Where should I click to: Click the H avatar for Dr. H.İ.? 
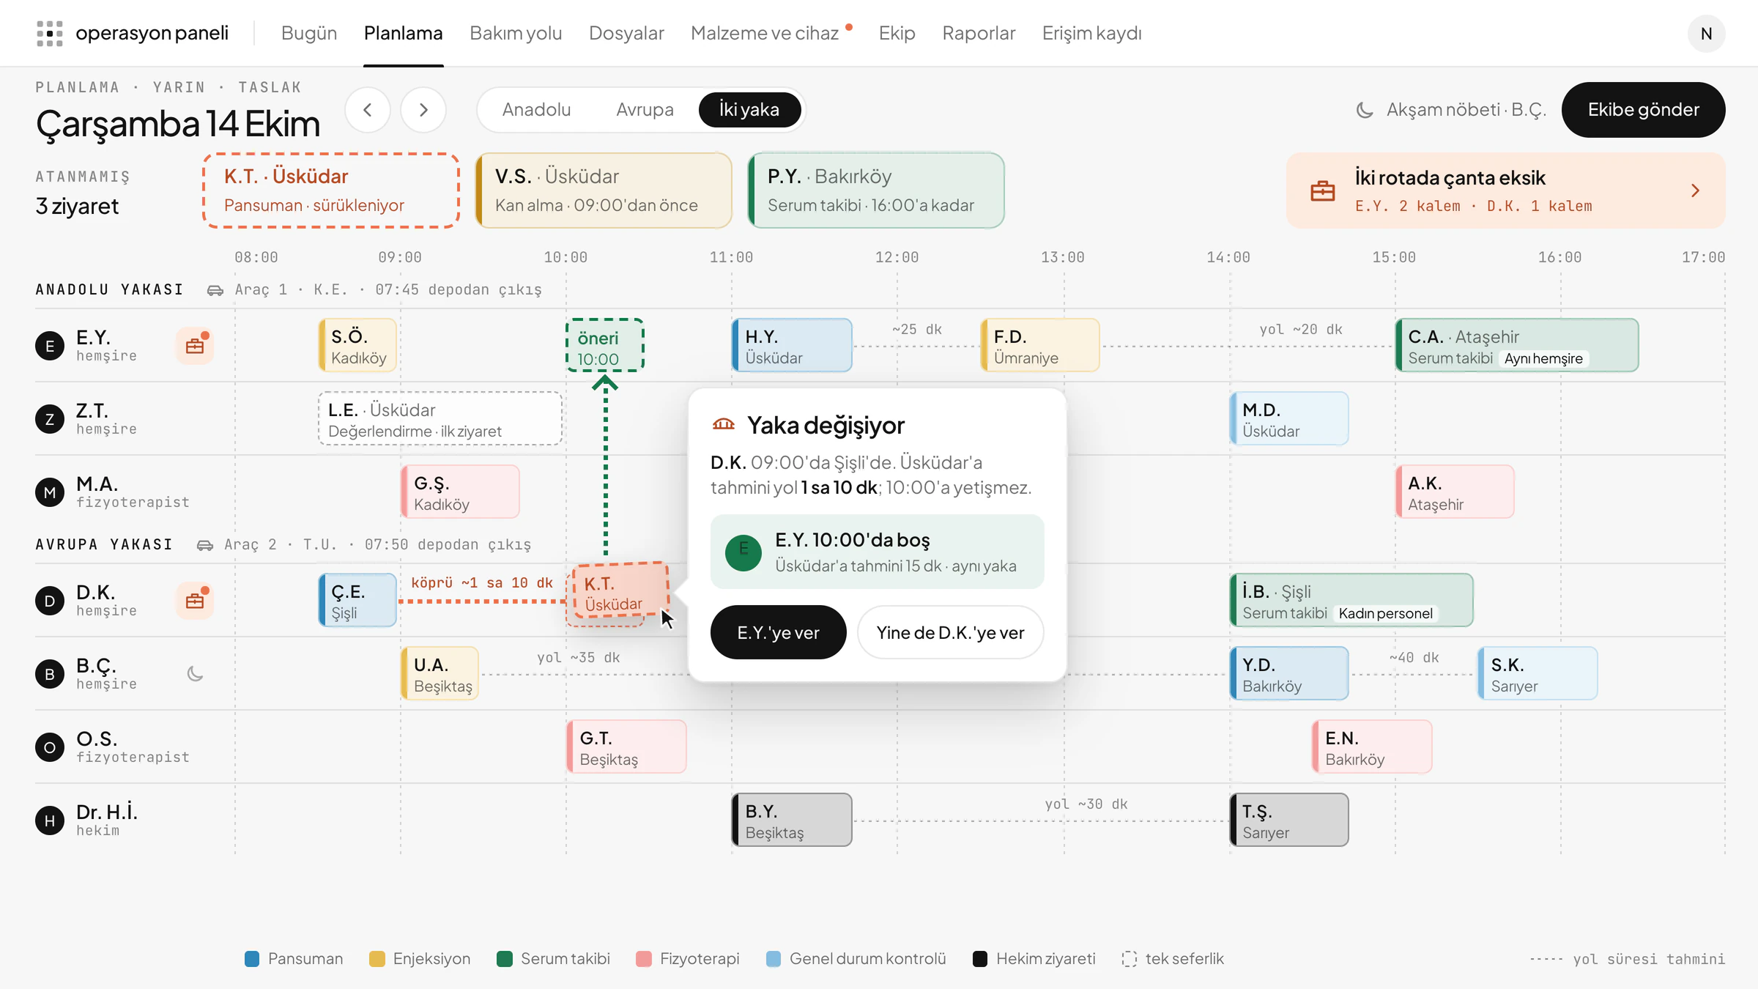[x=50, y=821]
